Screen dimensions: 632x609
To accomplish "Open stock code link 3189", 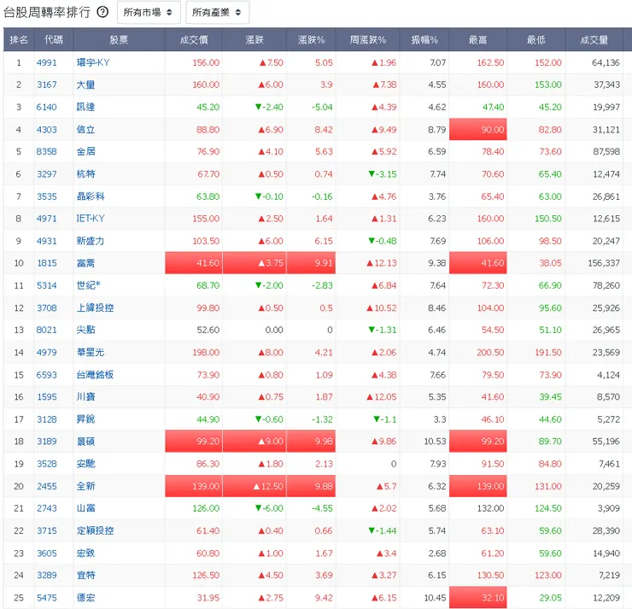I will (x=47, y=442).
